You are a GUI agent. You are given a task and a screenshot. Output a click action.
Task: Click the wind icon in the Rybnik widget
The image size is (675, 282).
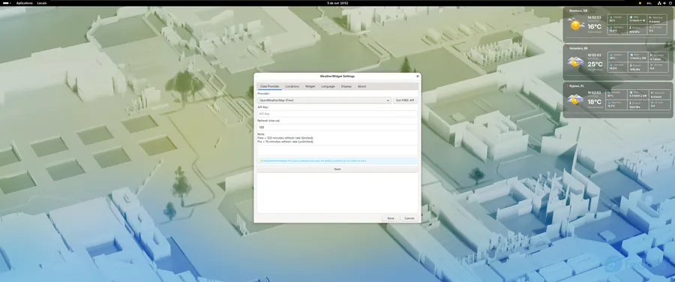[x=631, y=92]
